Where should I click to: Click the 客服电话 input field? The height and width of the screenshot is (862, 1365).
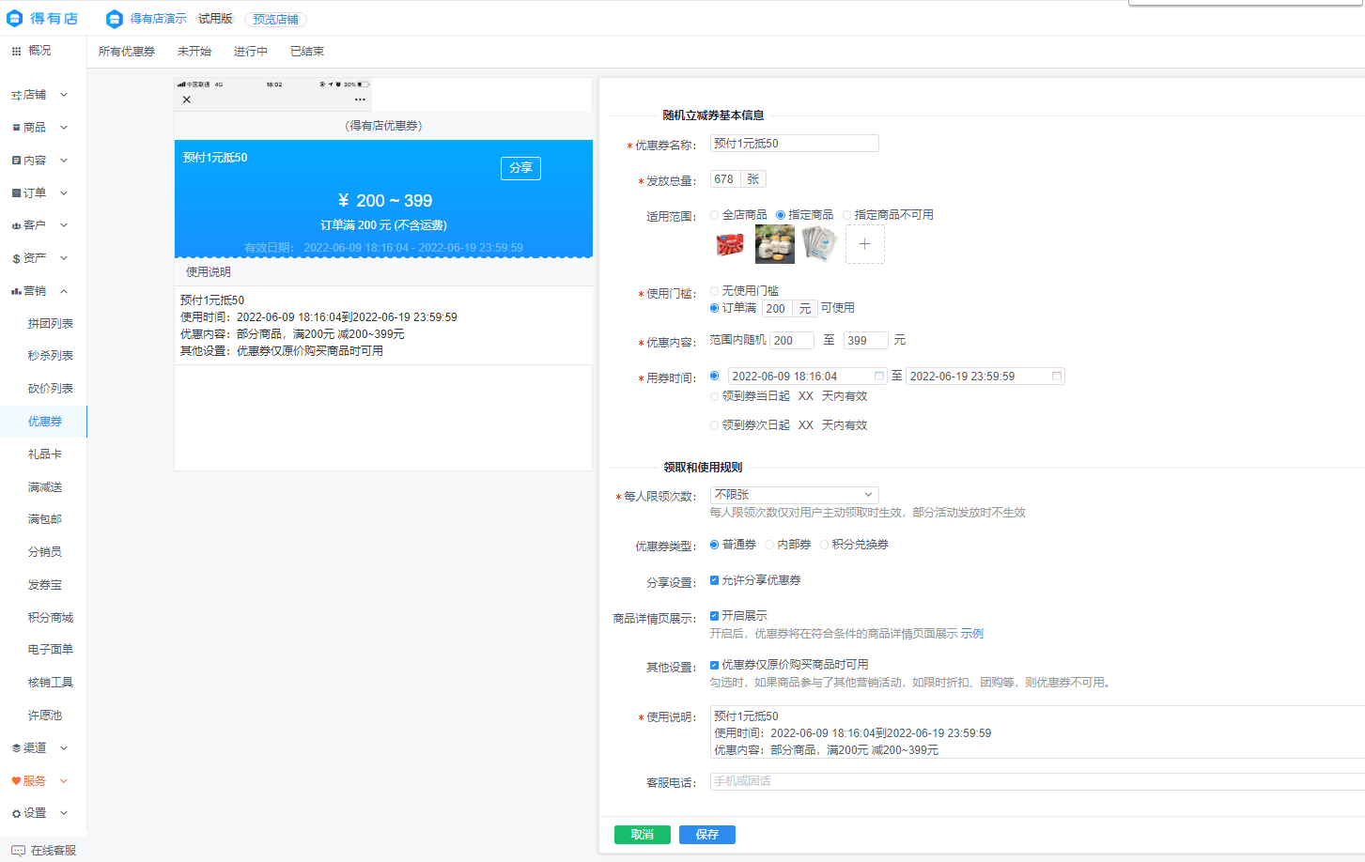(1037, 781)
